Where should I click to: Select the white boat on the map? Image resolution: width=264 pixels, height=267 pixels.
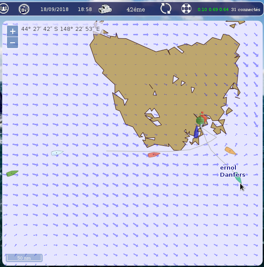[x=57, y=153]
